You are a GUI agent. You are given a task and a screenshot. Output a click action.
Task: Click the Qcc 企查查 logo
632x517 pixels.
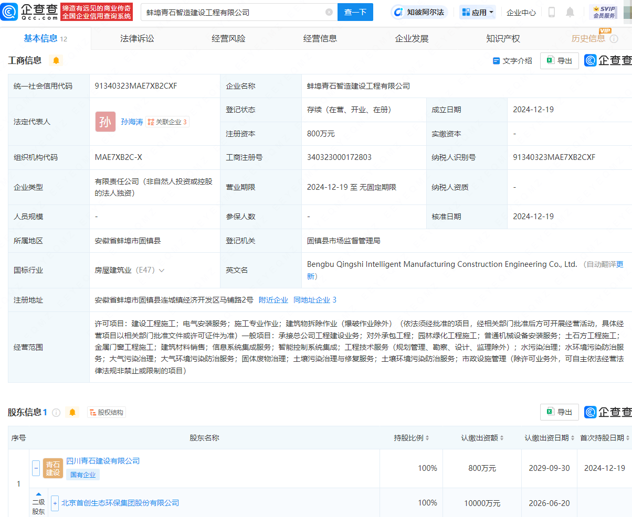30,12
